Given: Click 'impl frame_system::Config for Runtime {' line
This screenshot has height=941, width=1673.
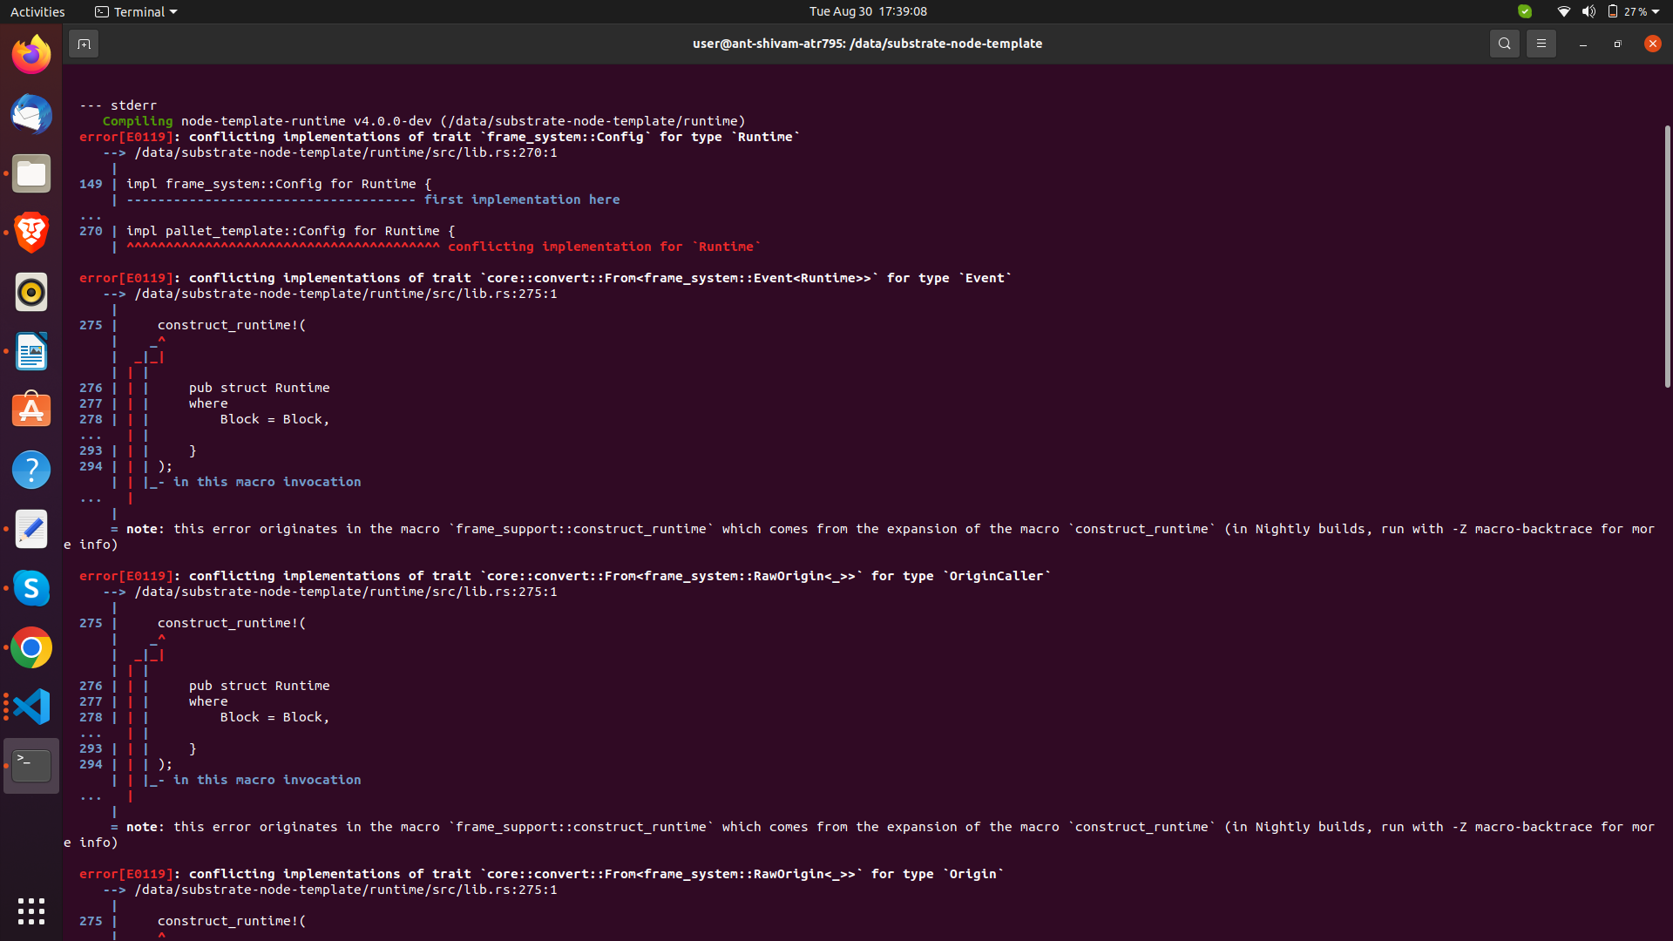Looking at the screenshot, I should point(279,184).
